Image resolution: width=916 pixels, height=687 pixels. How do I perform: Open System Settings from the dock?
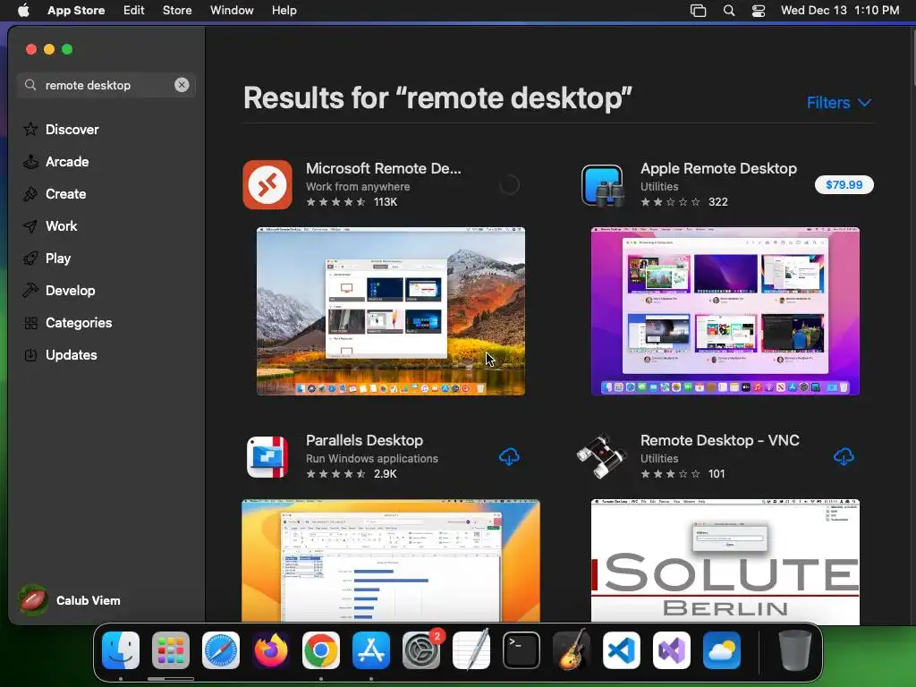pos(421,650)
